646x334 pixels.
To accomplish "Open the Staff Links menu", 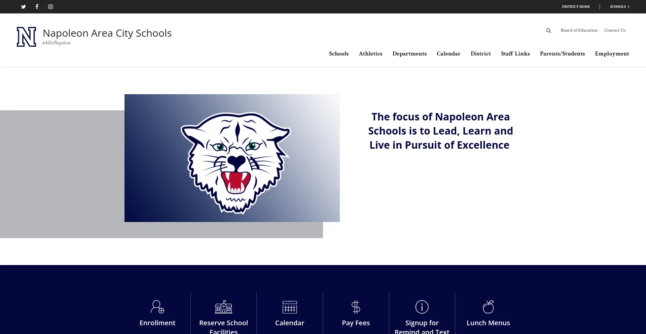I will pos(515,54).
